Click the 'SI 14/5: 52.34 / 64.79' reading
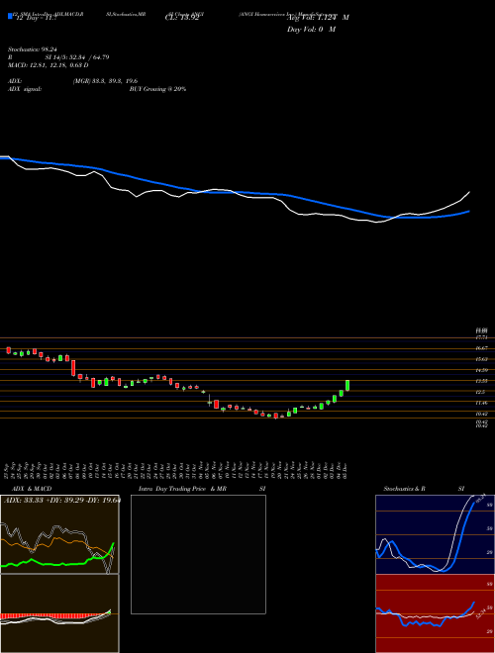 coord(77,57)
